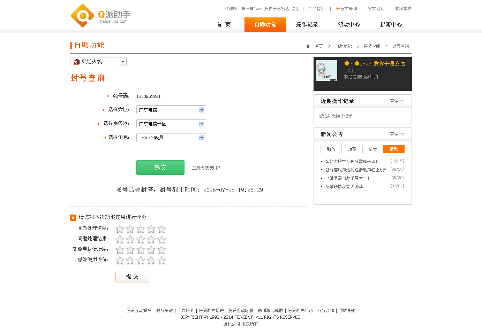Screen dimensions: 482x334
Task: Click footer link 网站导航
Action: [x=347, y=311]
